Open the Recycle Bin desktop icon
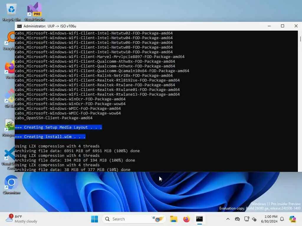Screen dimensions: 302x226 tap(12, 12)
